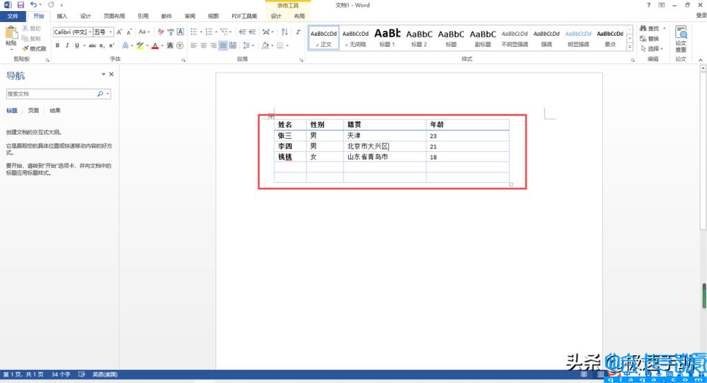
Task: Apply subscript formatting
Action: 102,46
